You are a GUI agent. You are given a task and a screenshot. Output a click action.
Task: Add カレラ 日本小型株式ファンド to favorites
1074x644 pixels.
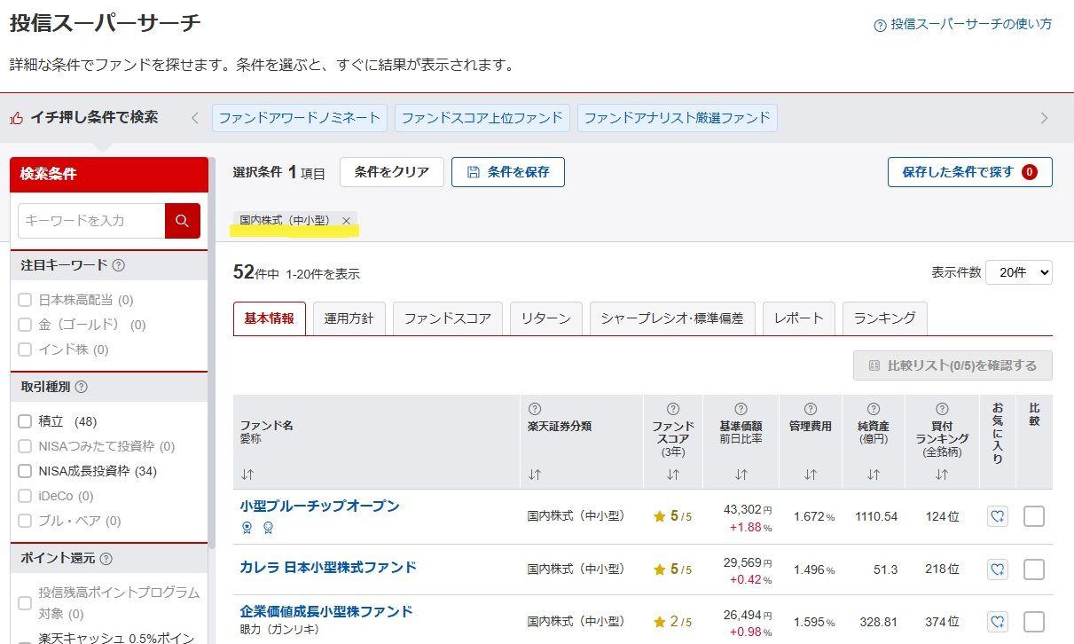[x=998, y=569]
